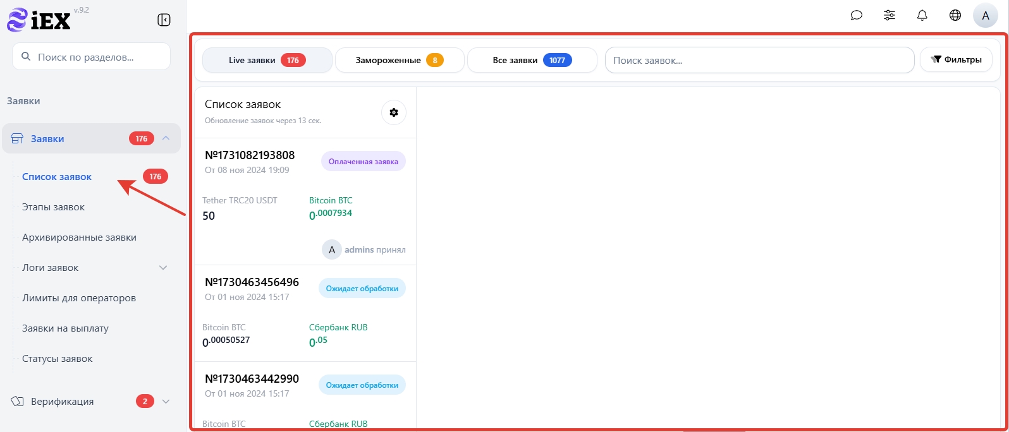The width and height of the screenshot is (1009, 432).
Task: Collapse the sidebar with panel toggle icon
Action: (164, 20)
